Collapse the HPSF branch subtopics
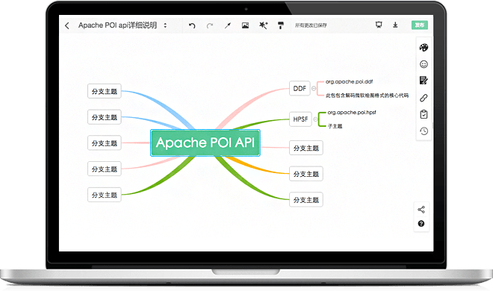The width and height of the screenshot is (493, 291). (315, 119)
